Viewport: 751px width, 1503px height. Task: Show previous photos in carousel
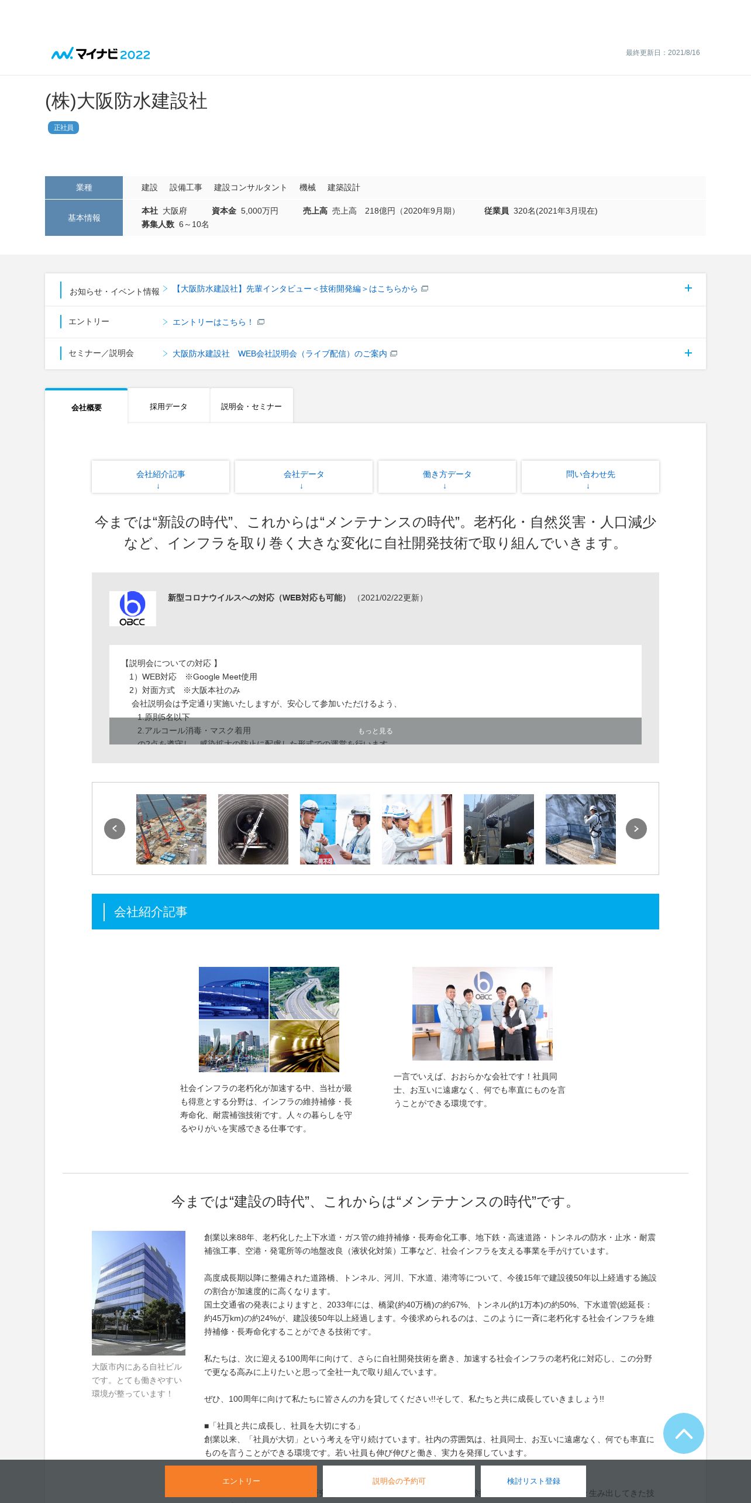pos(115,829)
